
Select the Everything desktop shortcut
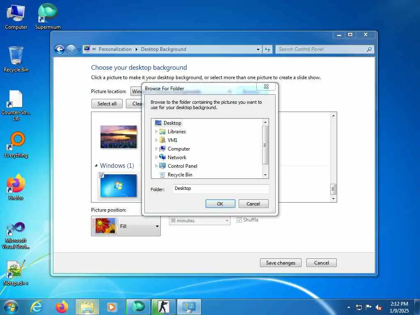point(16,145)
